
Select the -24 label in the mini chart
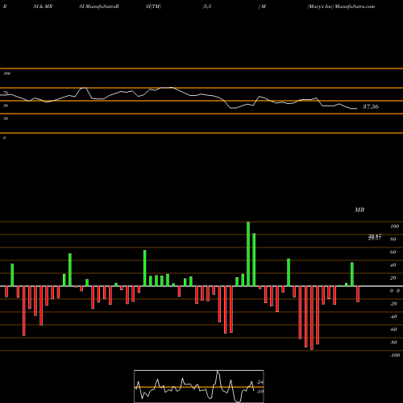tap(260, 382)
